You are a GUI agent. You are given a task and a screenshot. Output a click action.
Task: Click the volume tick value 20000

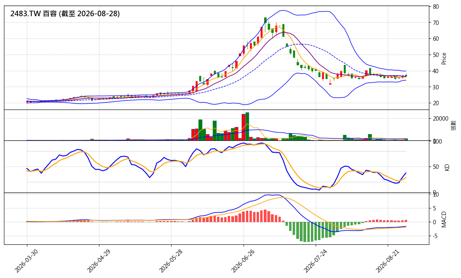440,119
